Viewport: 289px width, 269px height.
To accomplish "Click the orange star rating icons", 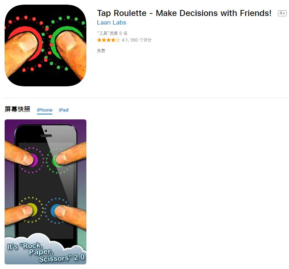I will (108, 40).
